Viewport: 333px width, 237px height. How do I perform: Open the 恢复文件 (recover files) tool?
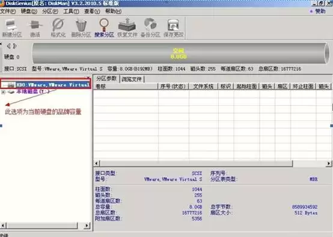127,28
